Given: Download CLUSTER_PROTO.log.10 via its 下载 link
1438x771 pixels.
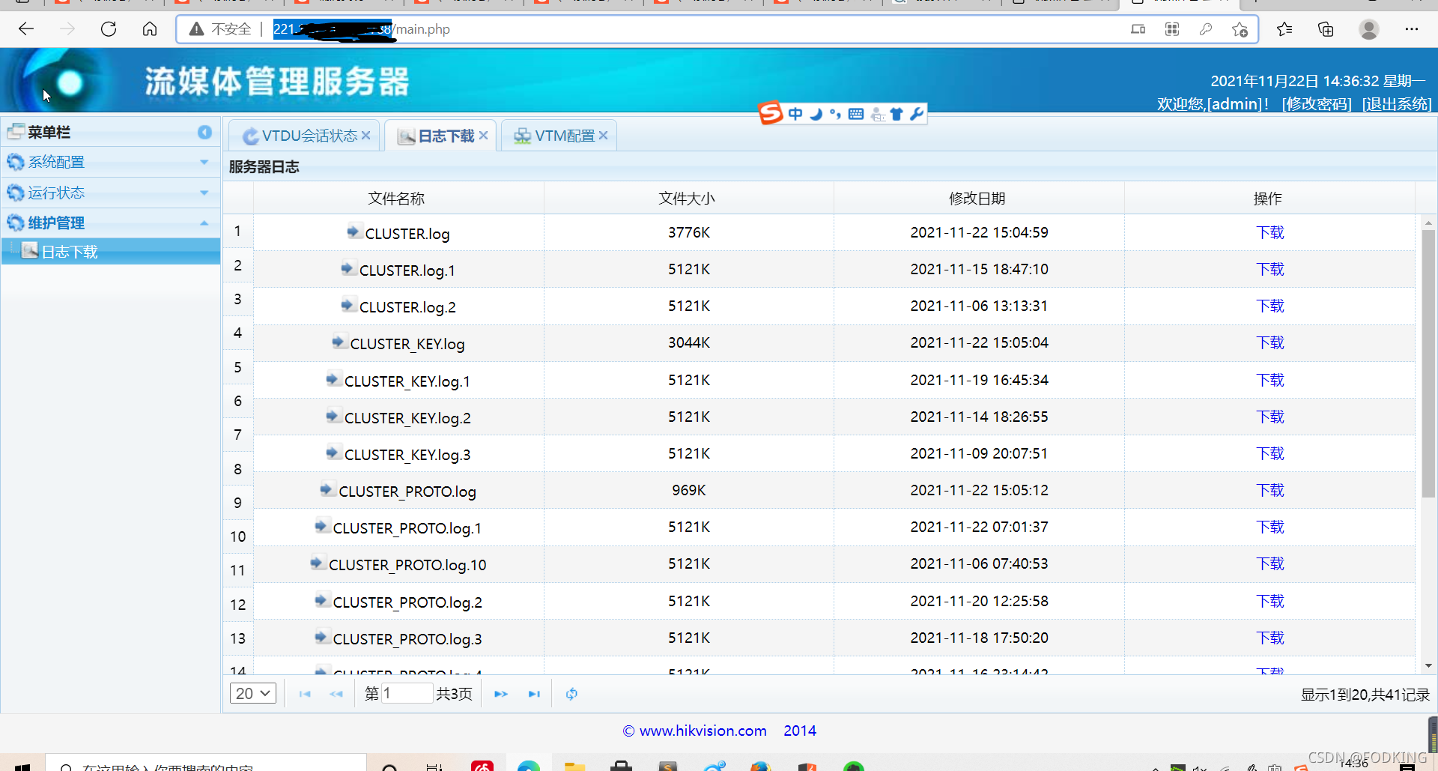Looking at the screenshot, I should 1270,563.
